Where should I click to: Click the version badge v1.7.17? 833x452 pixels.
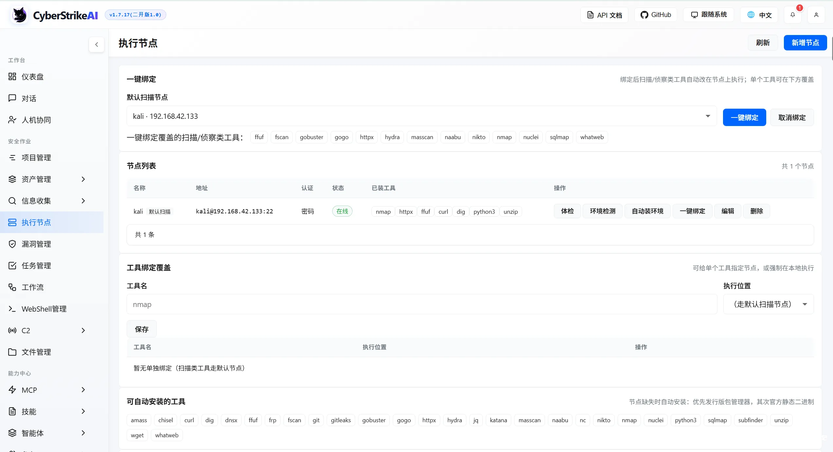pyautogui.click(x=135, y=15)
